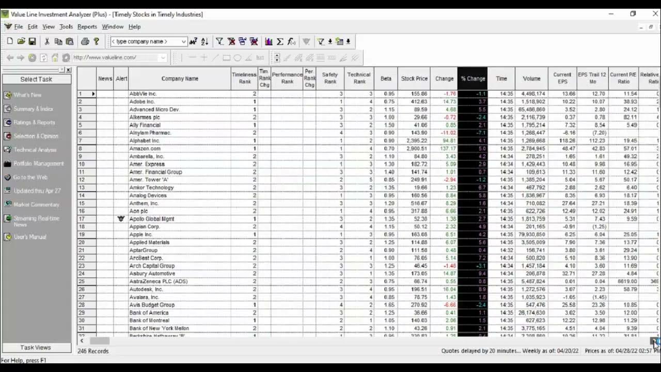Viewport: 661px width, 372px height.
Task: Click the Company Name column header
Action: [x=180, y=79]
